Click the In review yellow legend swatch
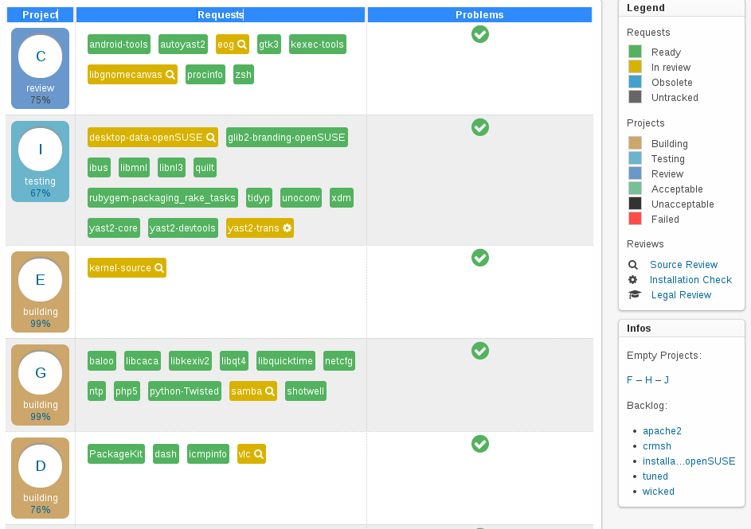Screen dimensions: 751x529 coord(635,67)
